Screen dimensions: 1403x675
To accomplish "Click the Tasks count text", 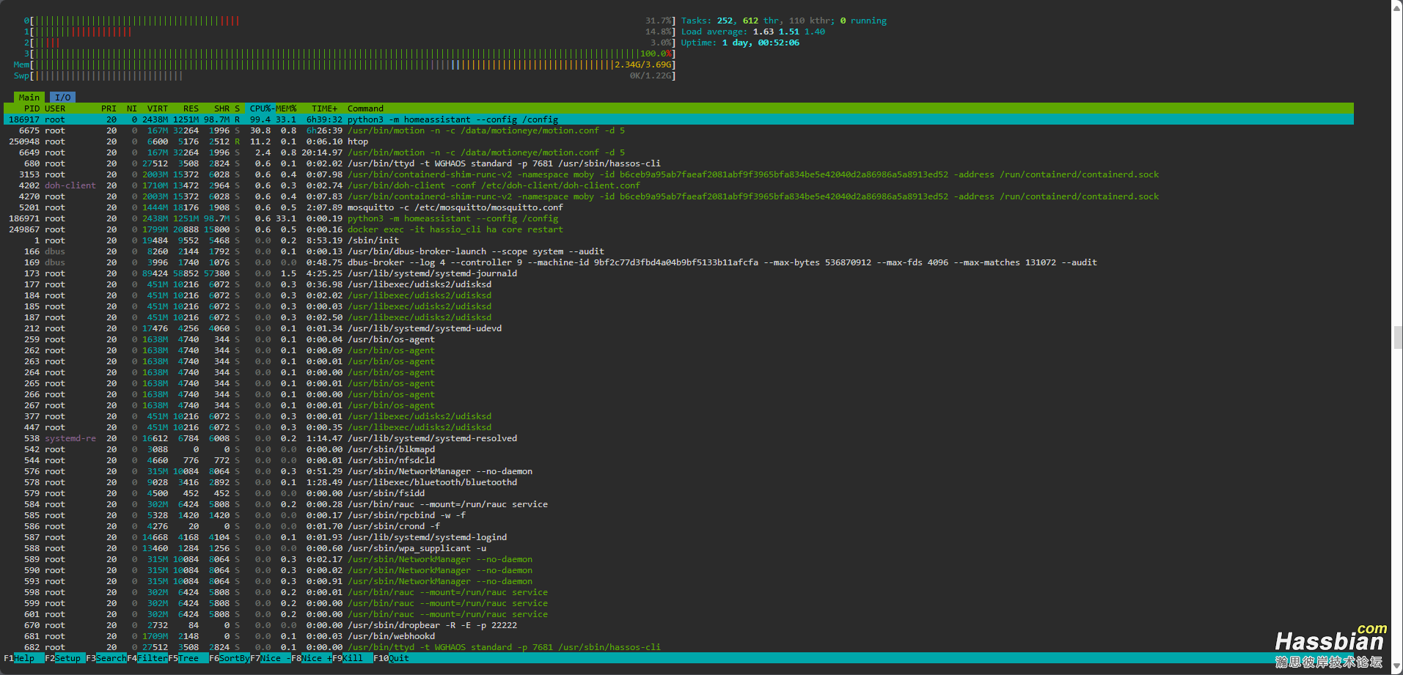I will 784,21.
